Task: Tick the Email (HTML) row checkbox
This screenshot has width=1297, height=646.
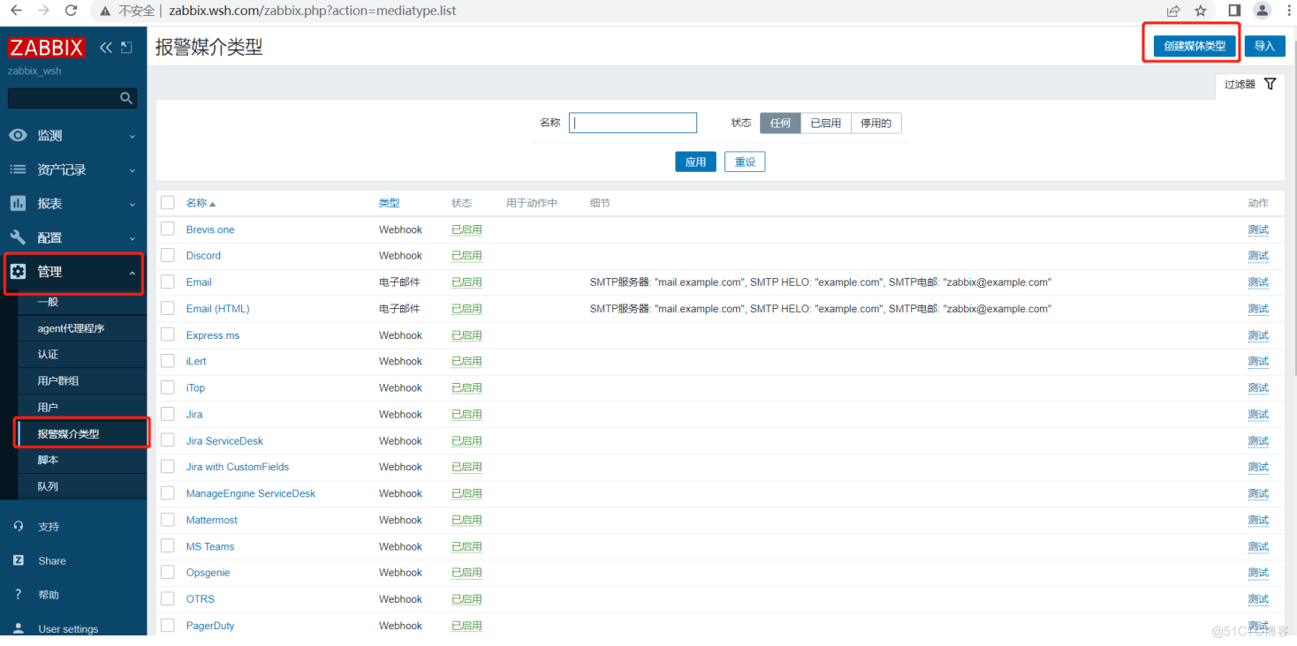Action: (x=168, y=309)
